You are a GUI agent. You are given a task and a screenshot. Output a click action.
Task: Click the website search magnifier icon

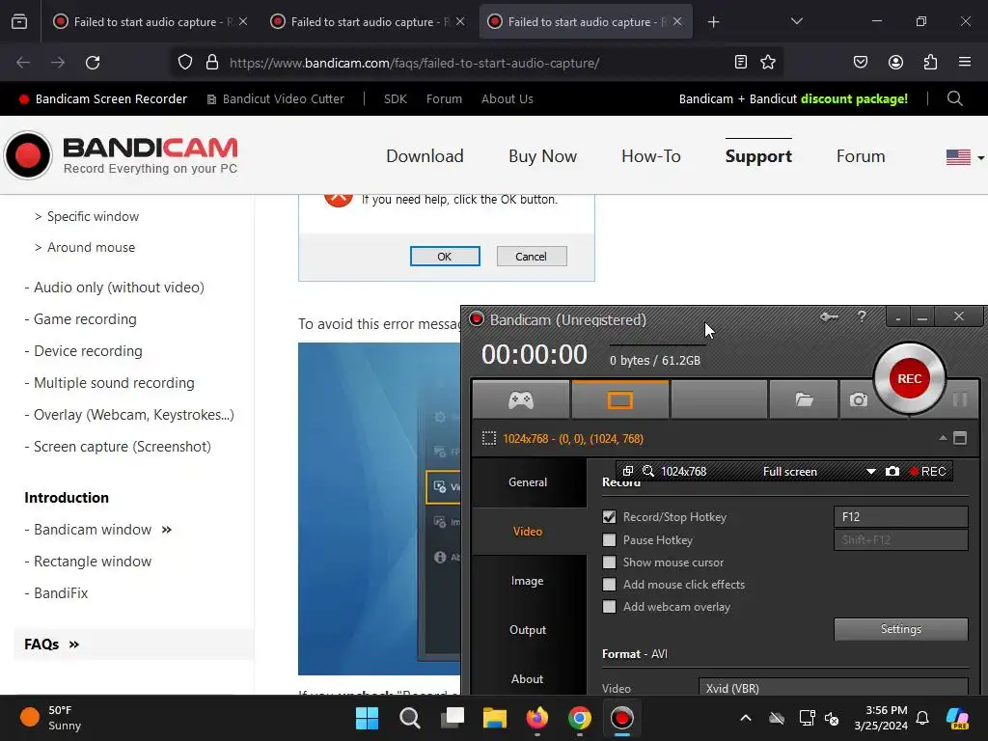pyautogui.click(x=954, y=99)
